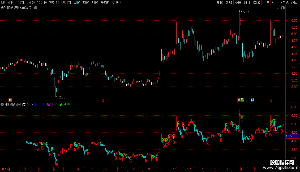Click the 涨跌 info marker

[x=241, y=100]
